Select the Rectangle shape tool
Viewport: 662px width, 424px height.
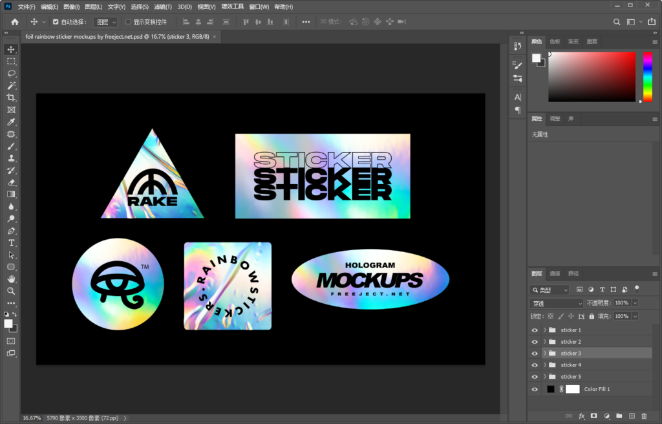coord(11,267)
